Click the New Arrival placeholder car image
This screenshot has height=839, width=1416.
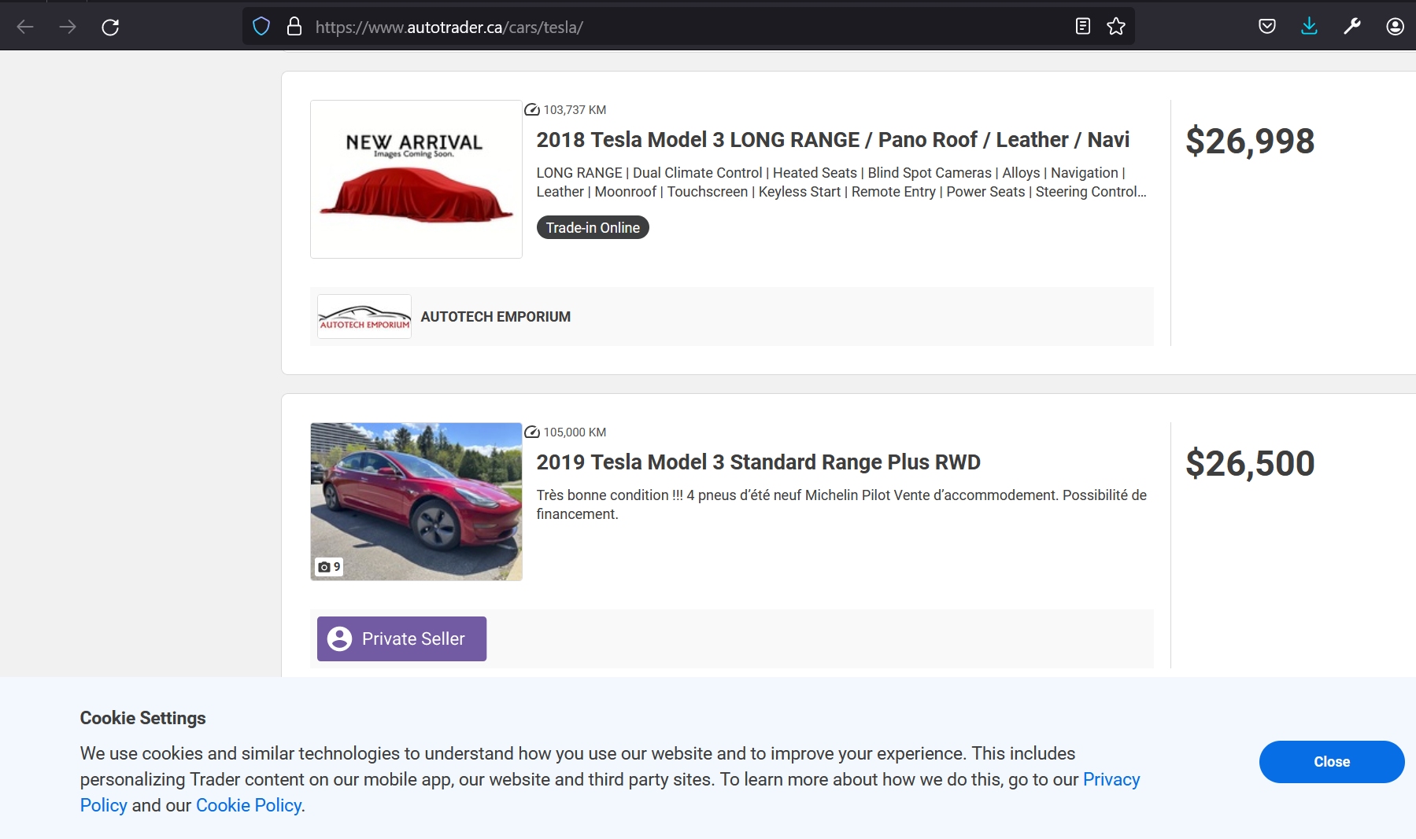[x=416, y=179]
